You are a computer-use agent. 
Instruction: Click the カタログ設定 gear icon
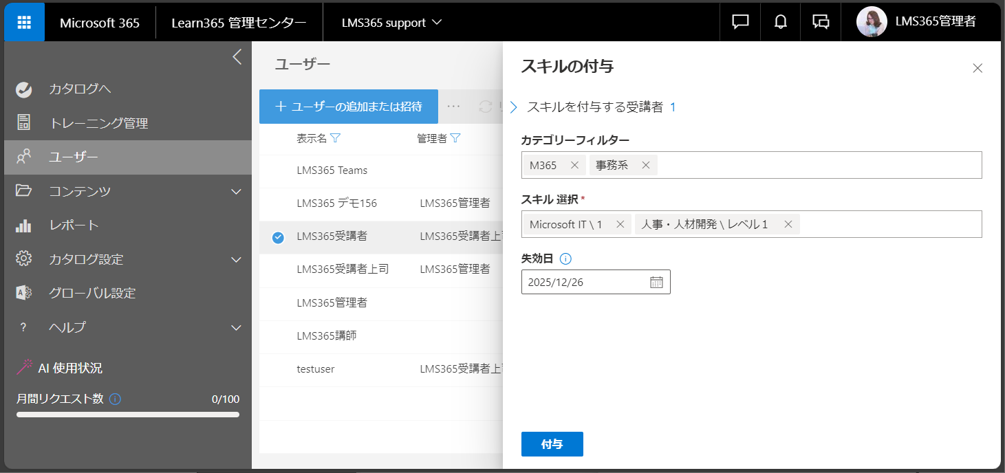[x=24, y=259]
